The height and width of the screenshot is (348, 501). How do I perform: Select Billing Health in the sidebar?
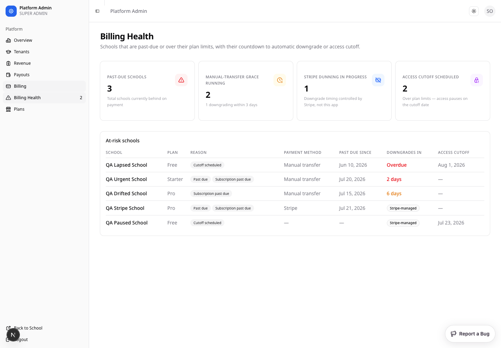click(44, 98)
